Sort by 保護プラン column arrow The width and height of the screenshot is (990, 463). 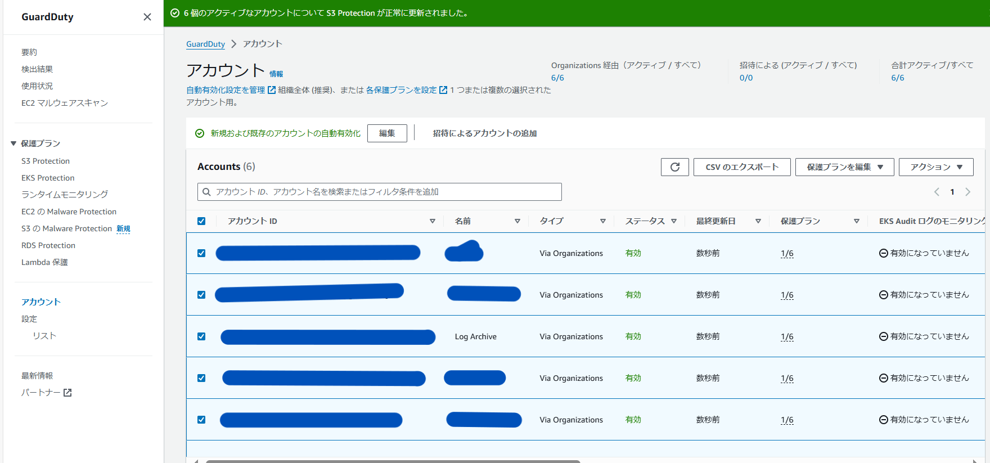pos(857,221)
